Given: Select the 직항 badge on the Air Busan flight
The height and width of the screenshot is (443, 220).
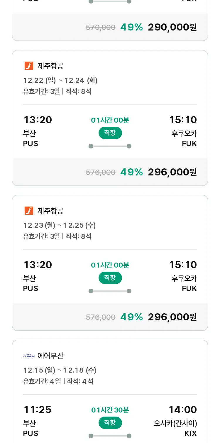Looking at the screenshot, I should pos(110,423).
